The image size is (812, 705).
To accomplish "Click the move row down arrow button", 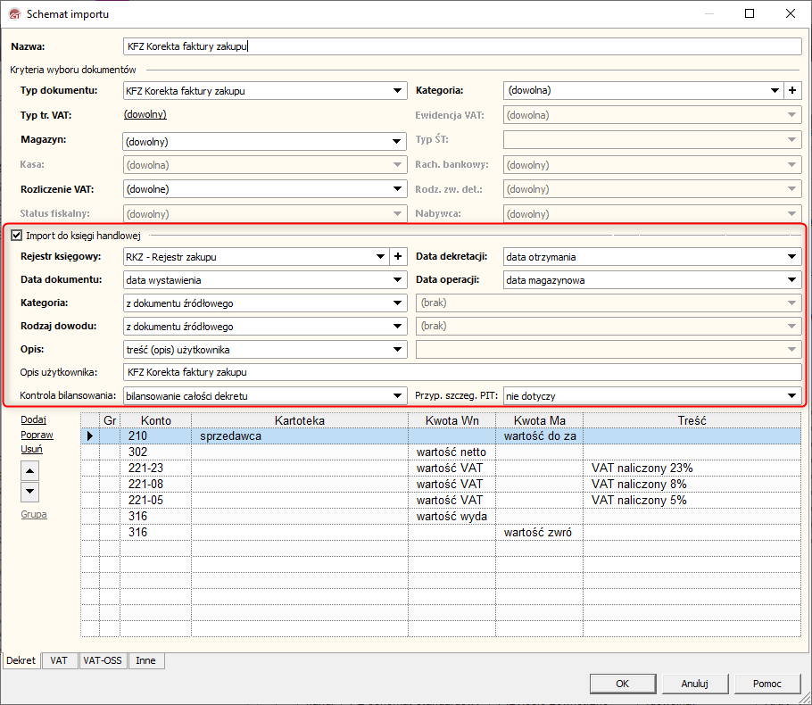I will point(30,491).
